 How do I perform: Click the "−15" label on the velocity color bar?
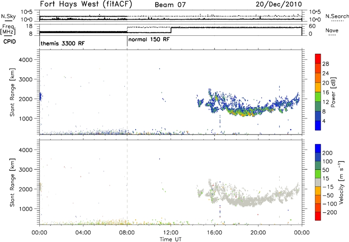click(x=328, y=187)
